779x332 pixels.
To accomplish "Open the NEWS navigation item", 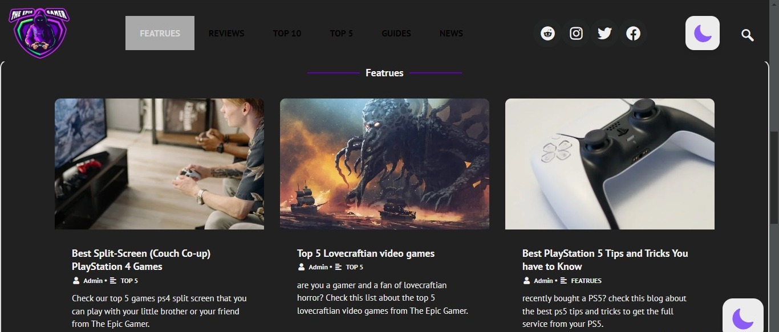I will 451,33.
